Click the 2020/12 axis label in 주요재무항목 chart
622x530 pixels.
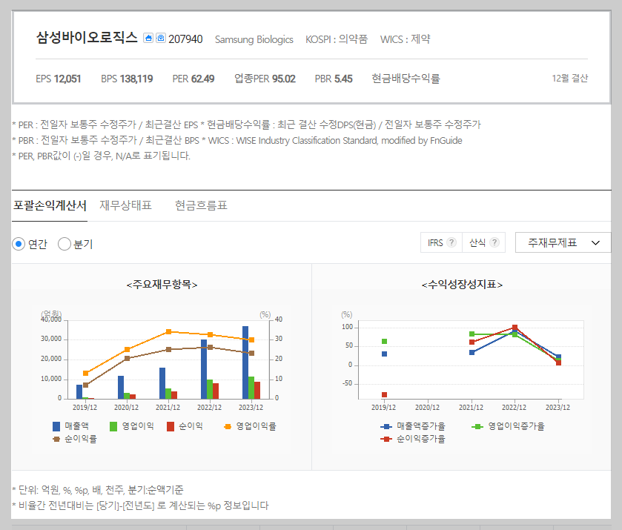tap(127, 408)
